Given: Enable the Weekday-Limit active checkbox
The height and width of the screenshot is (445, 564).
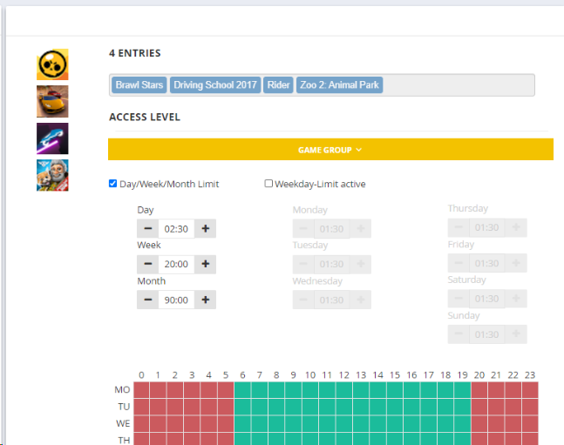Looking at the screenshot, I should pyautogui.click(x=268, y=184).
